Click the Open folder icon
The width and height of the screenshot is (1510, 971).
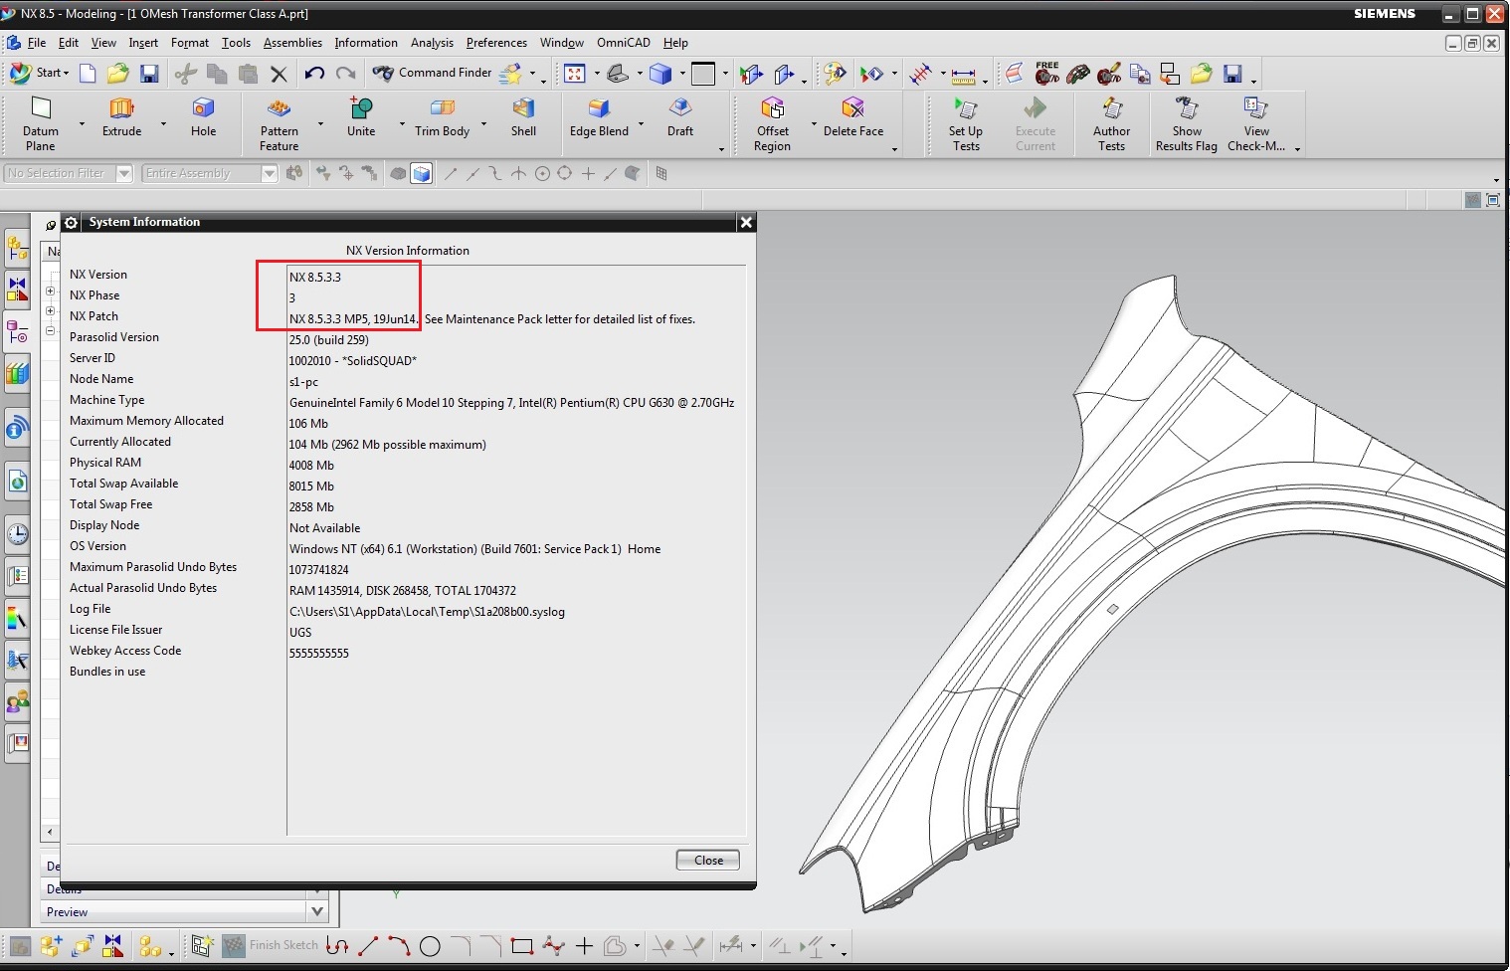pyautogui.click(x=118, y=73)
